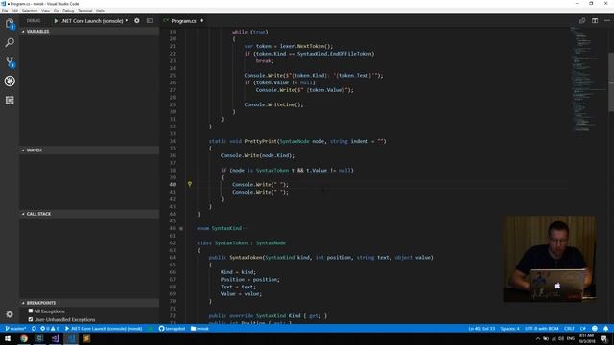Start debugging with green play arrow

56,21
